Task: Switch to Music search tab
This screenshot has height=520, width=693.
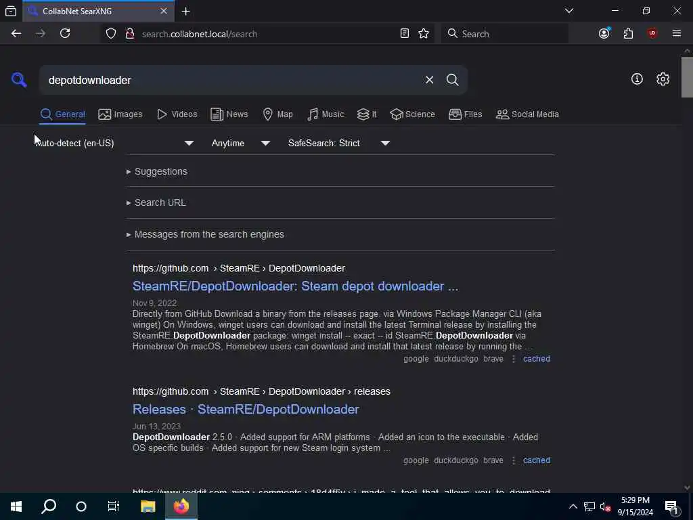Action: point(326,114)
